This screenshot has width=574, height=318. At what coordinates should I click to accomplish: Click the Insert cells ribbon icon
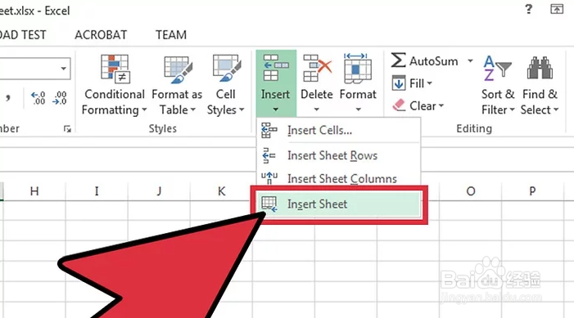[276, 68]
